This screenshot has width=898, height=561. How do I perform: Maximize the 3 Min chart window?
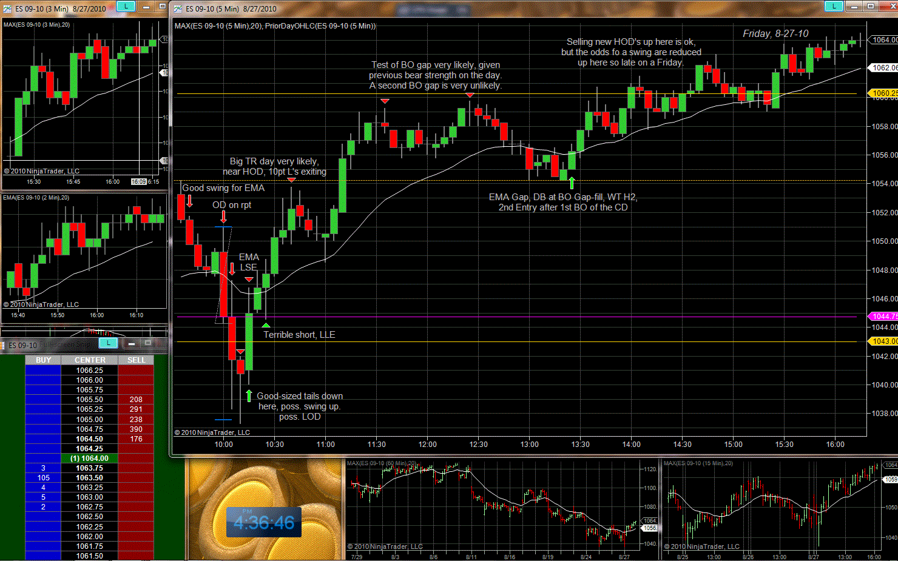coord(162,6)
